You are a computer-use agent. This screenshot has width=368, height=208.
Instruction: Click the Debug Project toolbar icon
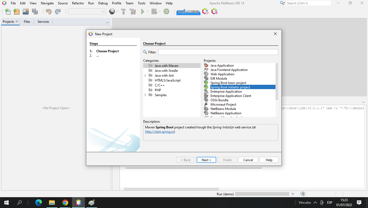pyautogui.click(x=154, y=12)
